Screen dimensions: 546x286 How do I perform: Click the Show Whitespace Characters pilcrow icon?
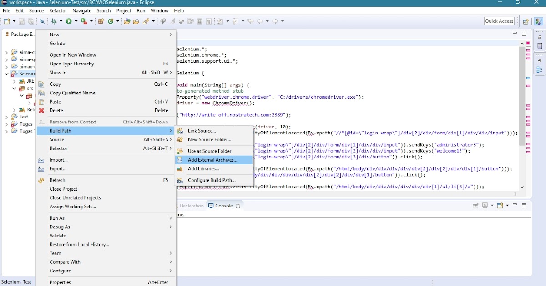209,21
